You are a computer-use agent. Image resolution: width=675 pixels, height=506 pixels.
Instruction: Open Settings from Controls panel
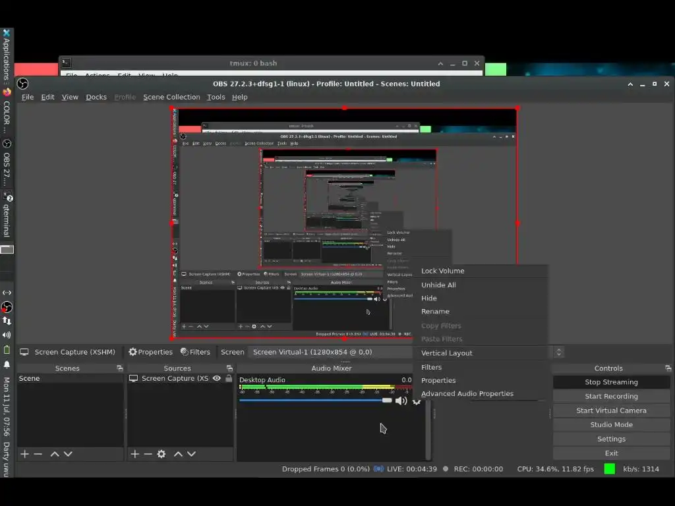[611, 439]
